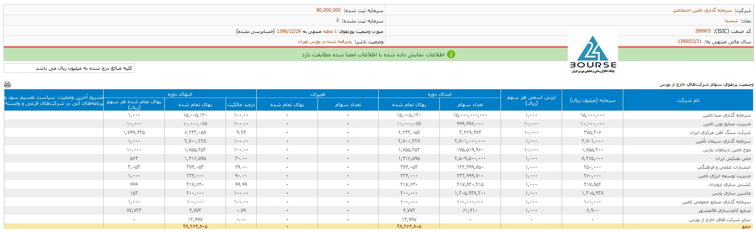The image size is (756, 232).
Task: Select row شرکت سنگ آهن مرکزی ایران
Action: (x=379, y=132)
